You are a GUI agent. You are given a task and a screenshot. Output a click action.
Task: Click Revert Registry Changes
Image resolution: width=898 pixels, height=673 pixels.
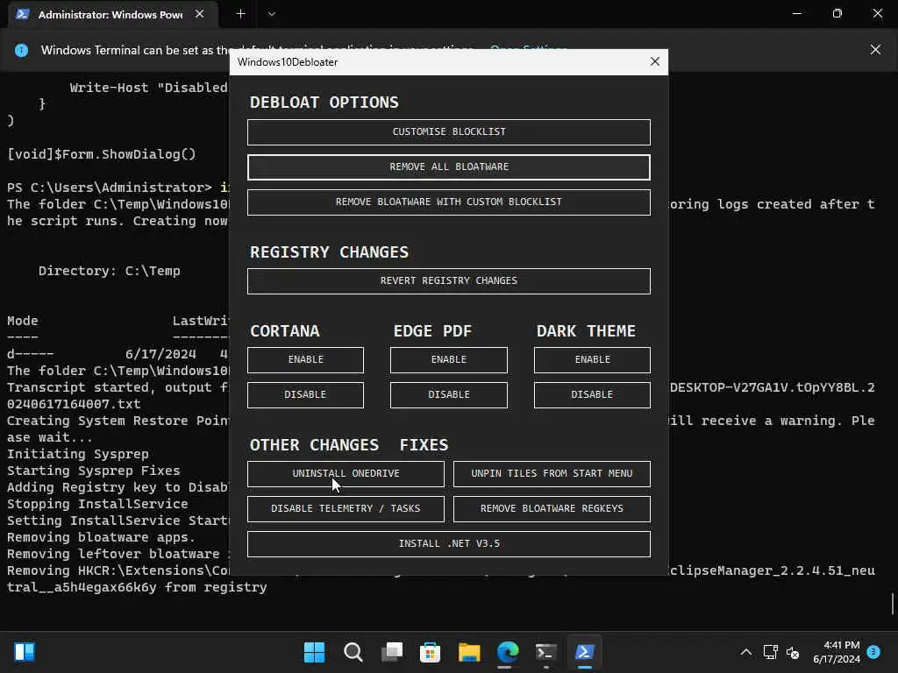click(448, 280)
